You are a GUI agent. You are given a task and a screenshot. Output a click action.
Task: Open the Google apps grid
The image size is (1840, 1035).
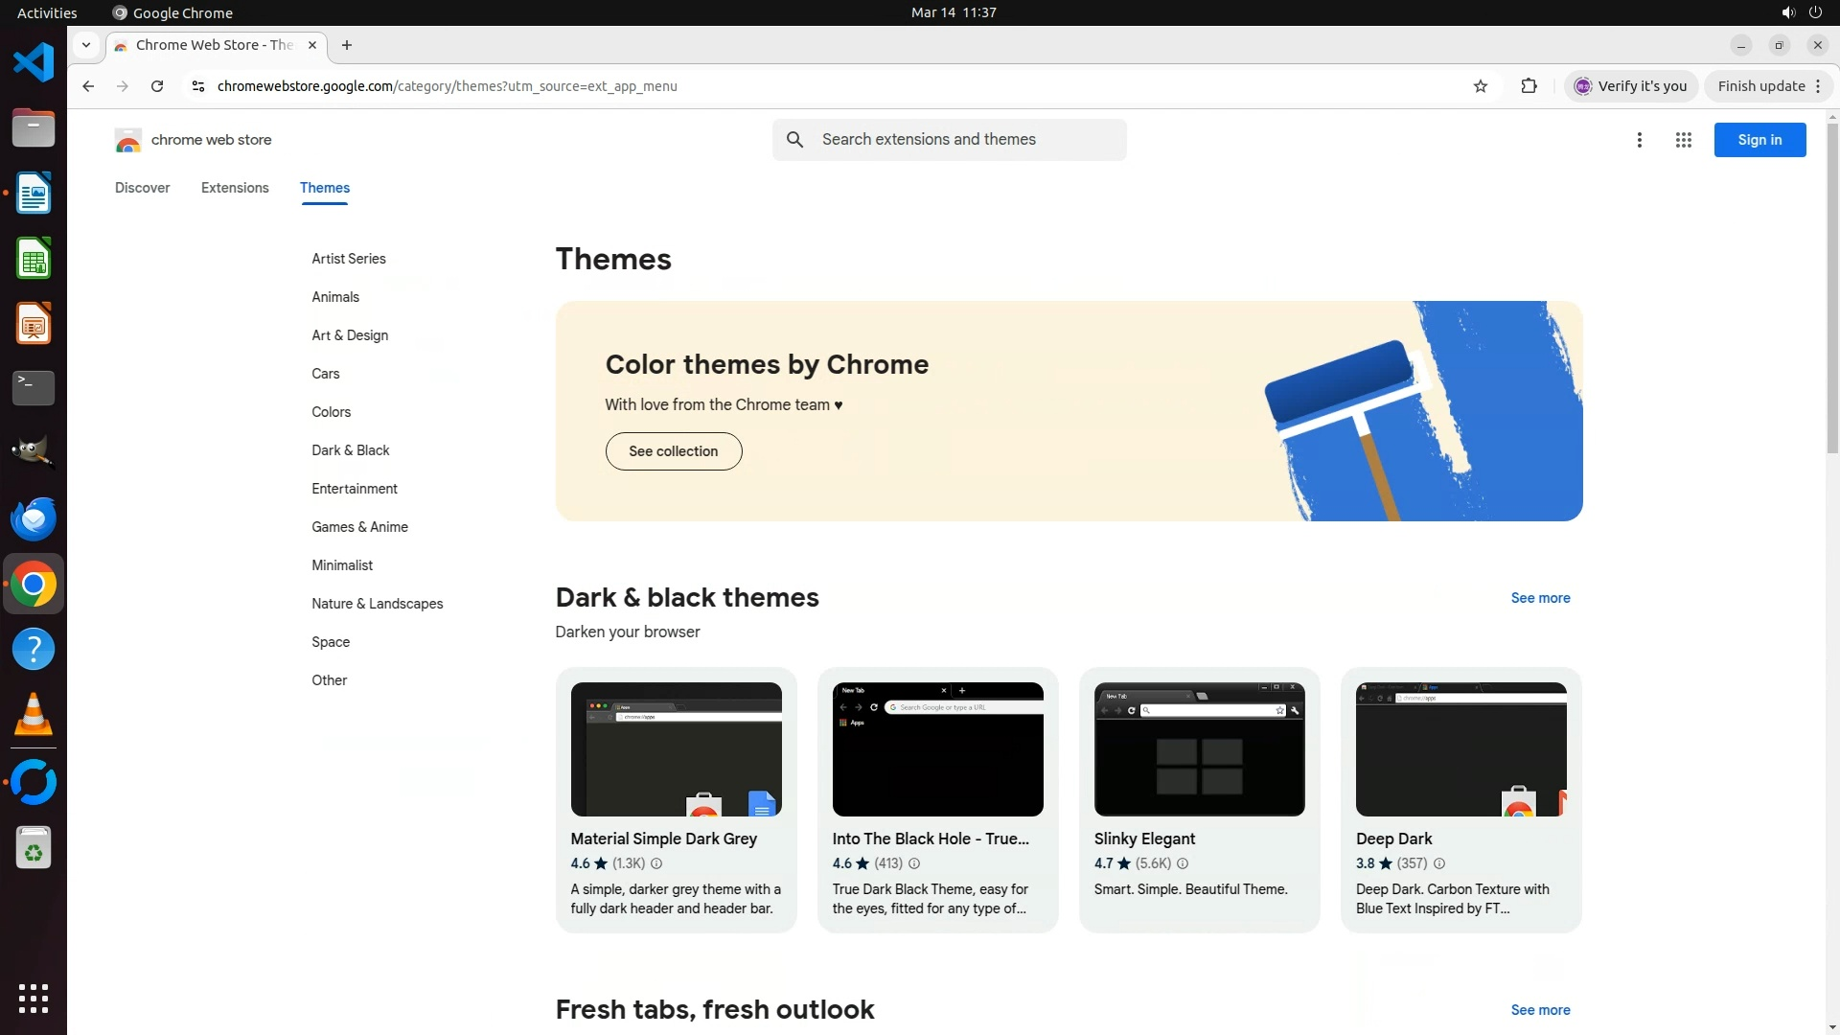1683,140
